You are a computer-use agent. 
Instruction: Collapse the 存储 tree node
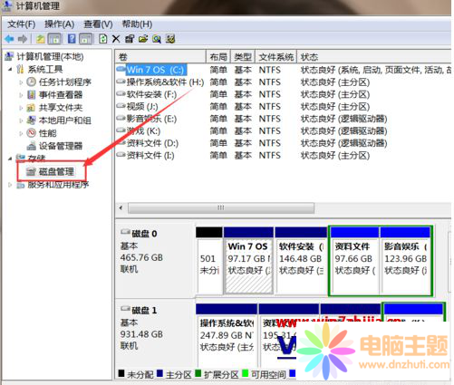(x=10, y=158)
